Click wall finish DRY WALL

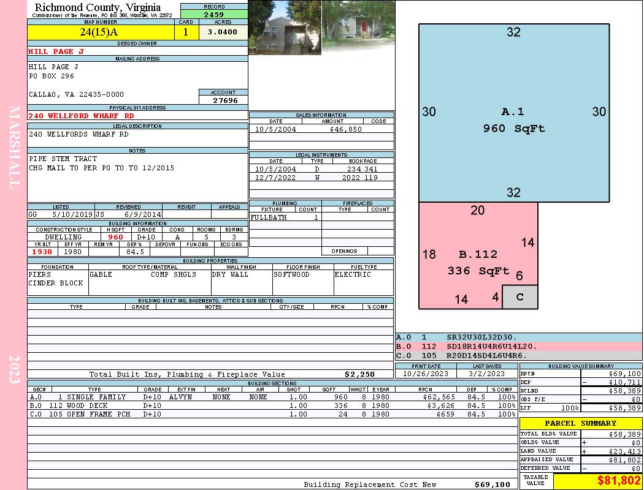pyautogui.click(x=230, y=274)
